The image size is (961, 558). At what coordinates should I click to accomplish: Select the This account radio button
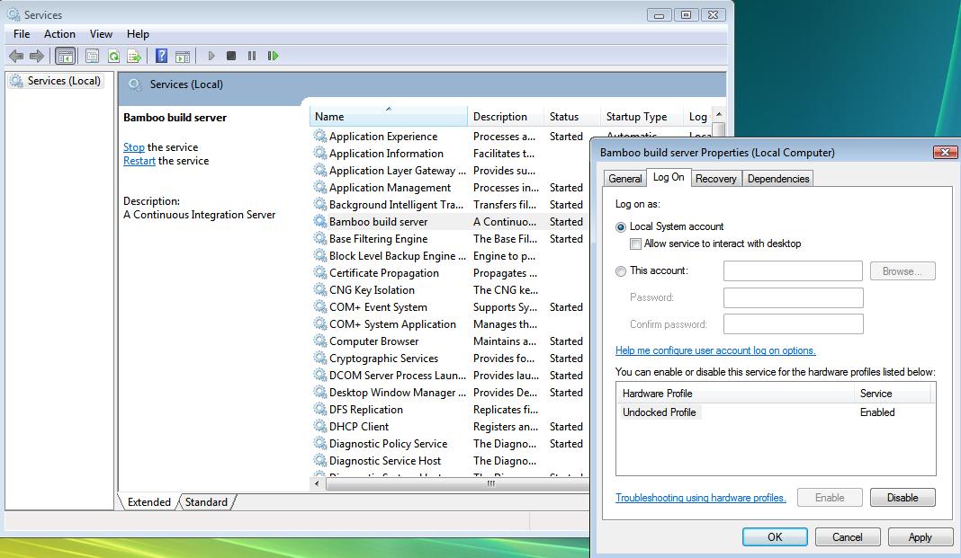621,271
